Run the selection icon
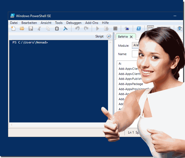This screenshot has height=158, width=185. coord(106,29)
